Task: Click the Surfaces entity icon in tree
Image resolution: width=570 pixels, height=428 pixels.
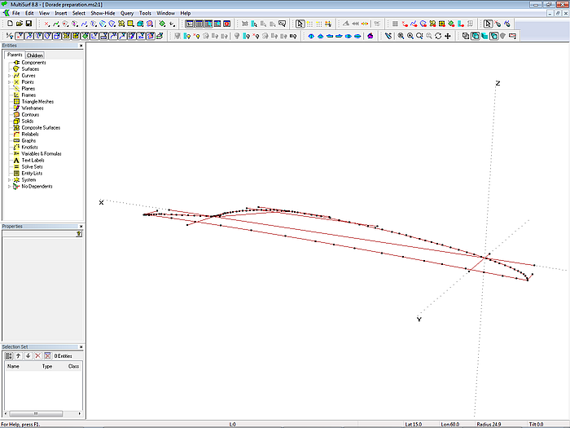Action: [16, 69]
